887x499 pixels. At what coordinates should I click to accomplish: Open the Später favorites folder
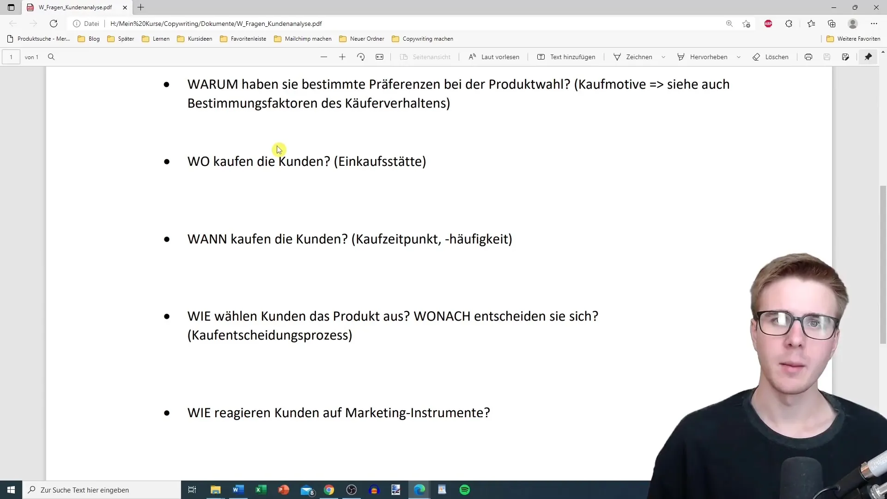coord(121,39)
